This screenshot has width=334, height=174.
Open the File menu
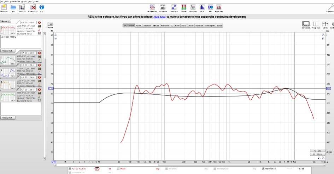click(1, 1)
